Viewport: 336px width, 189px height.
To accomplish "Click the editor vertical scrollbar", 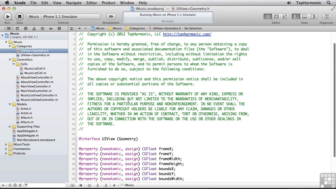I will (x=334, y=100).
